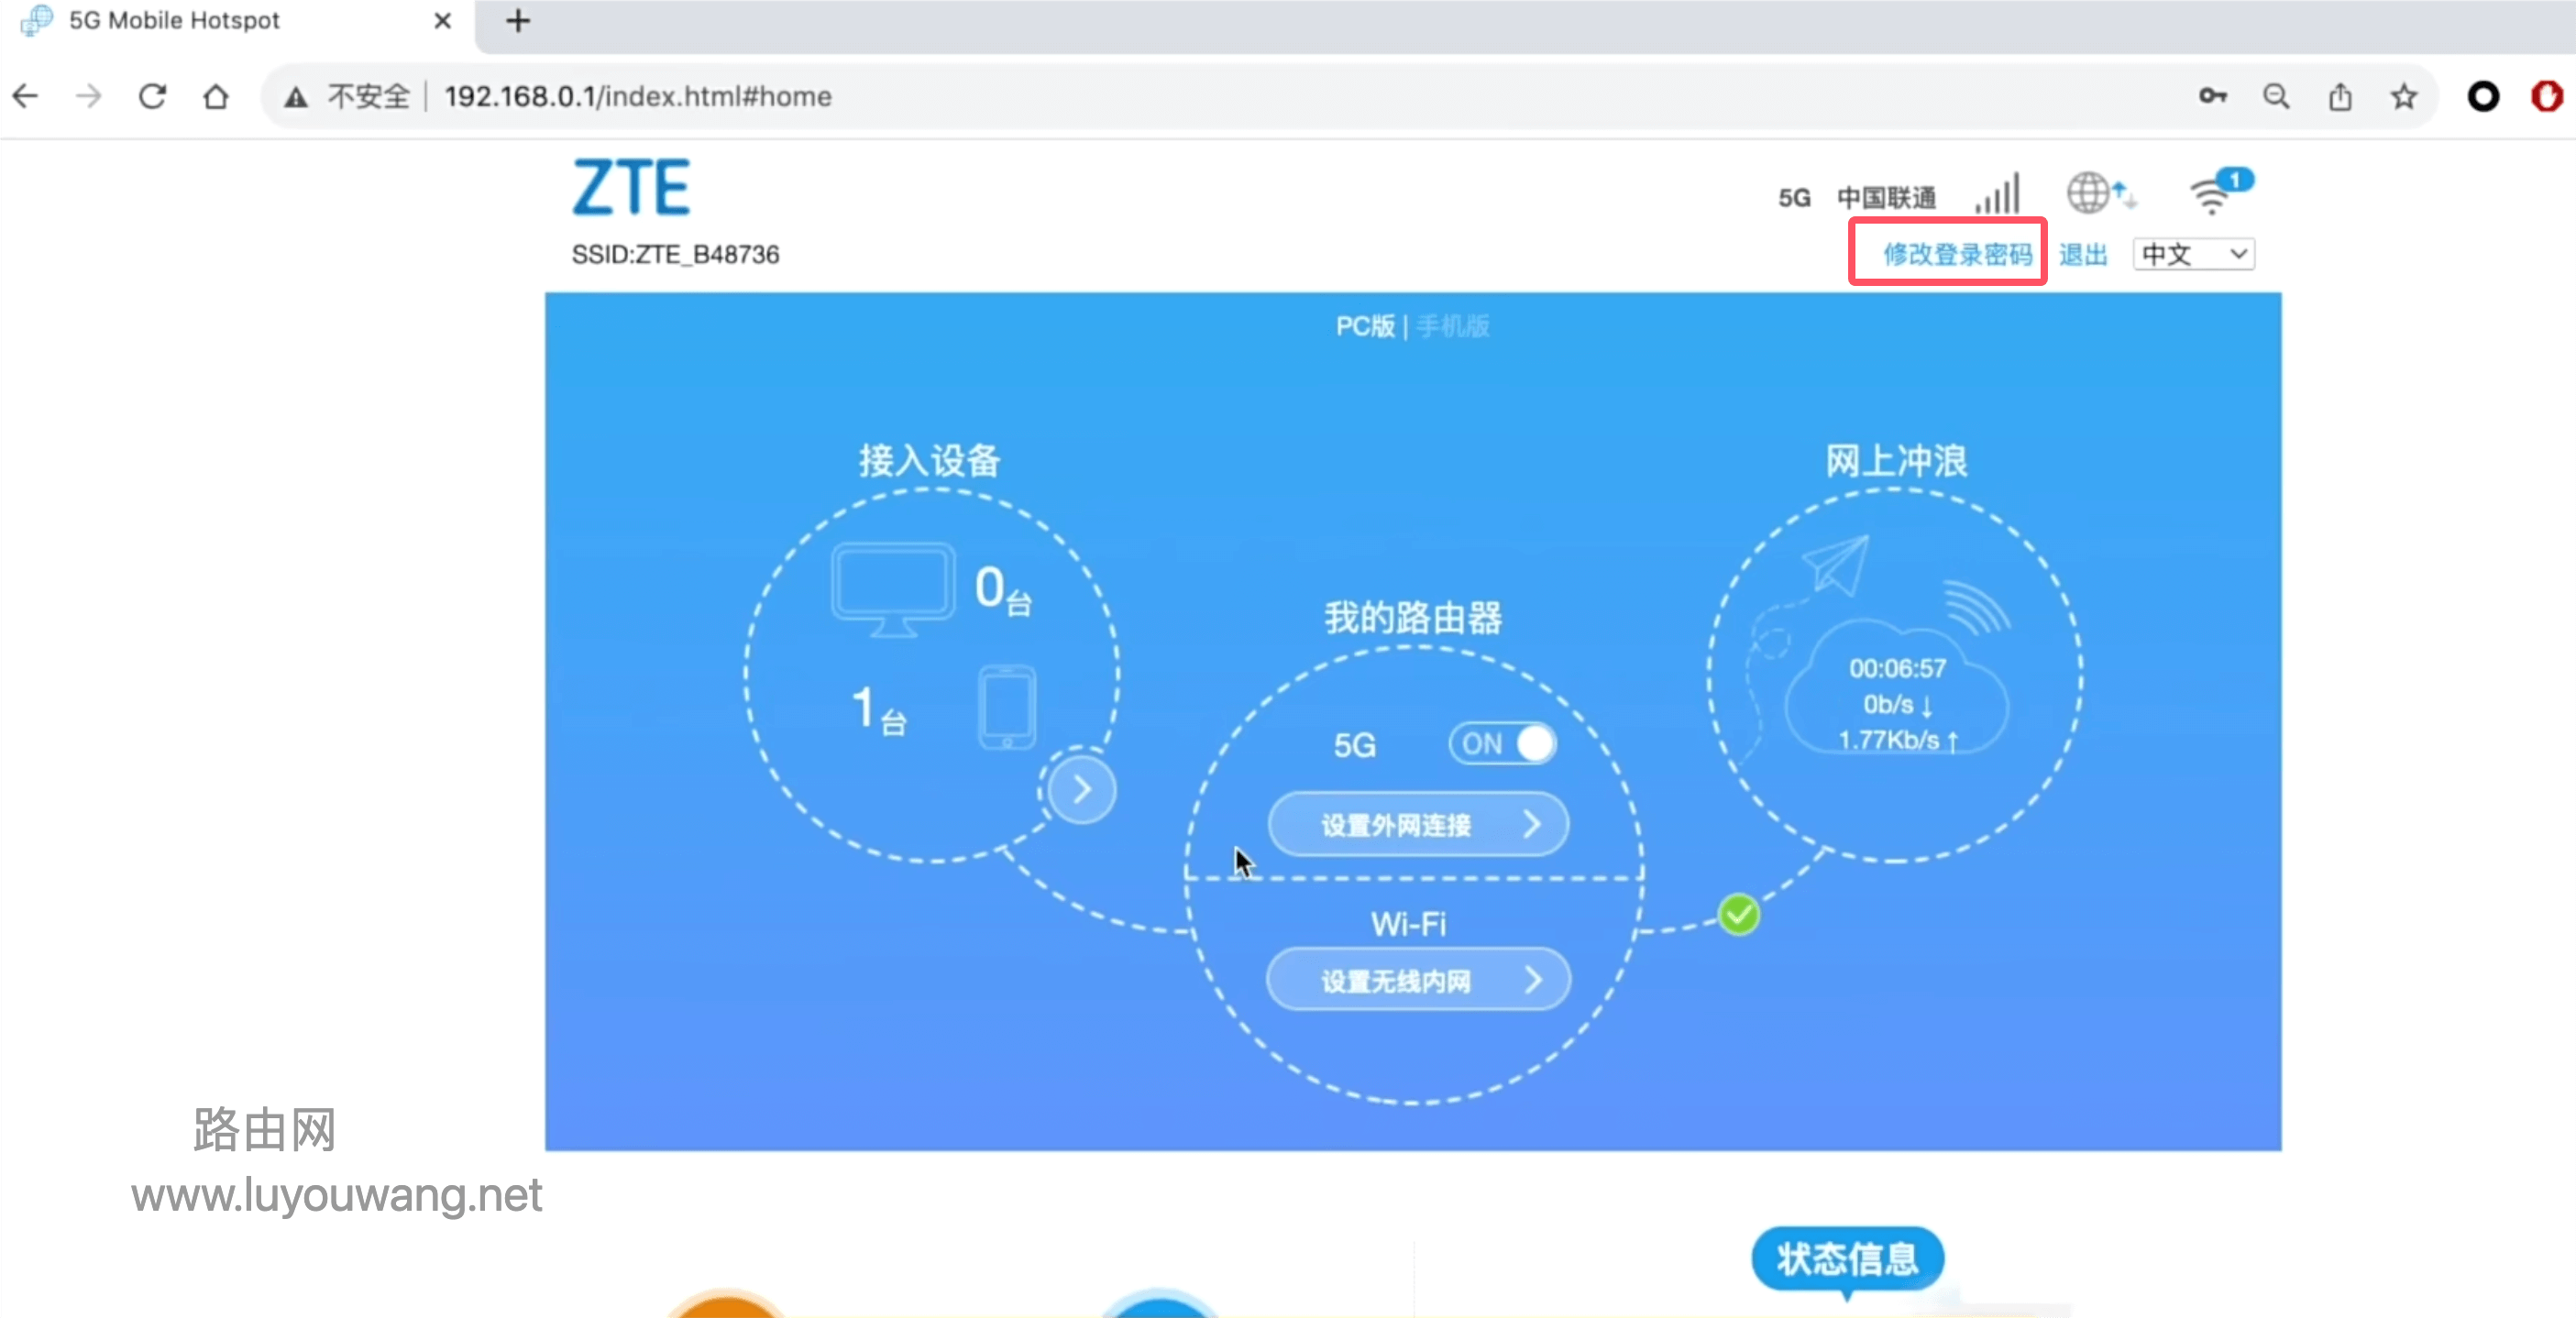Viewport: 2576px width, 1318px height.
Task: Select the PC版 tab
Action: click(1365, 326)
